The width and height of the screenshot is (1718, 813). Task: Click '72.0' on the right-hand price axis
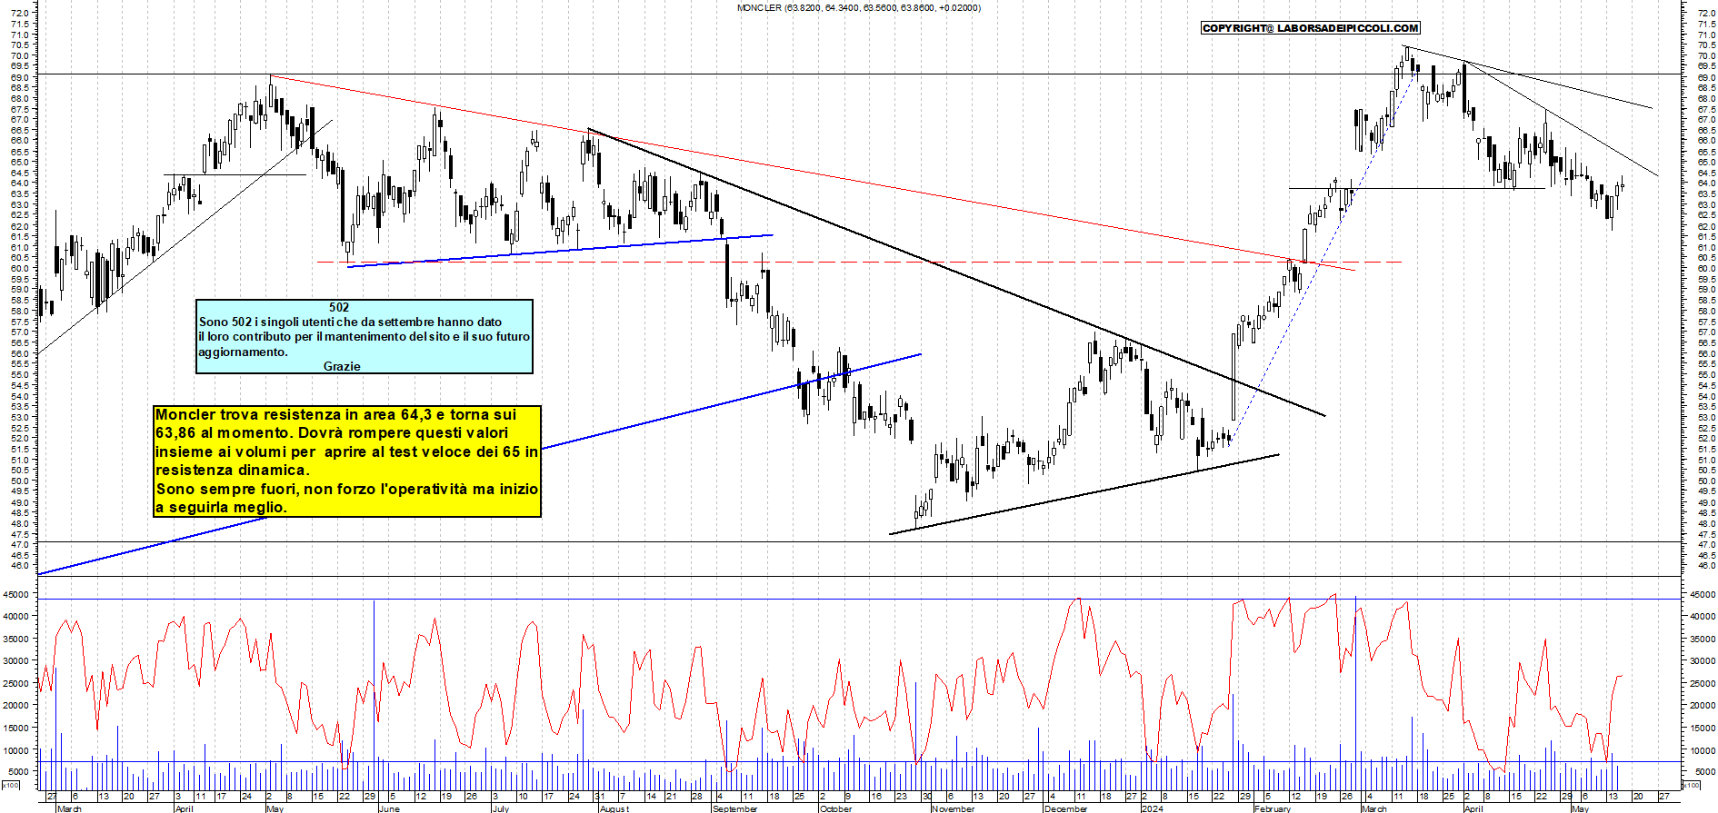coord(1705,14)
